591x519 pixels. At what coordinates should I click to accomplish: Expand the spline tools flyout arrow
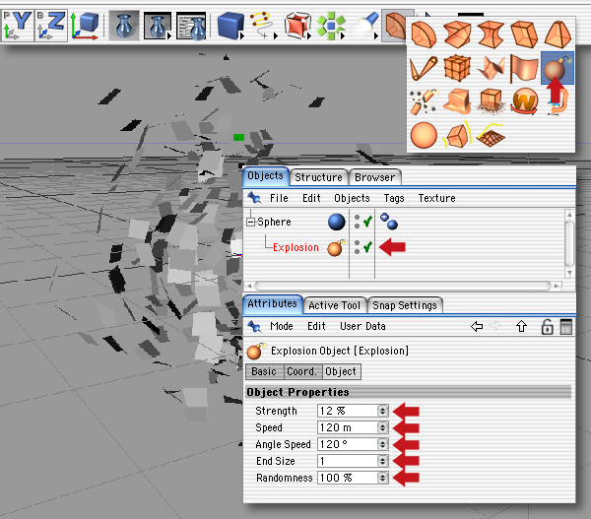[276, 36]
